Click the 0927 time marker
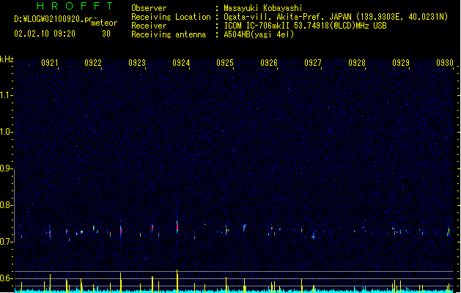 (x=313, y=62)
